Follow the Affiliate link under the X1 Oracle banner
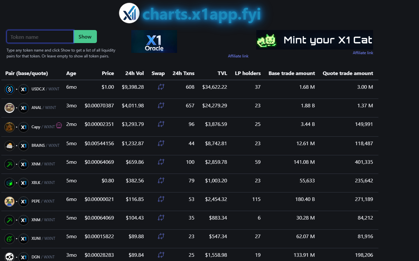Viewport: 419px width, 261px height. (x=238, y=56)
